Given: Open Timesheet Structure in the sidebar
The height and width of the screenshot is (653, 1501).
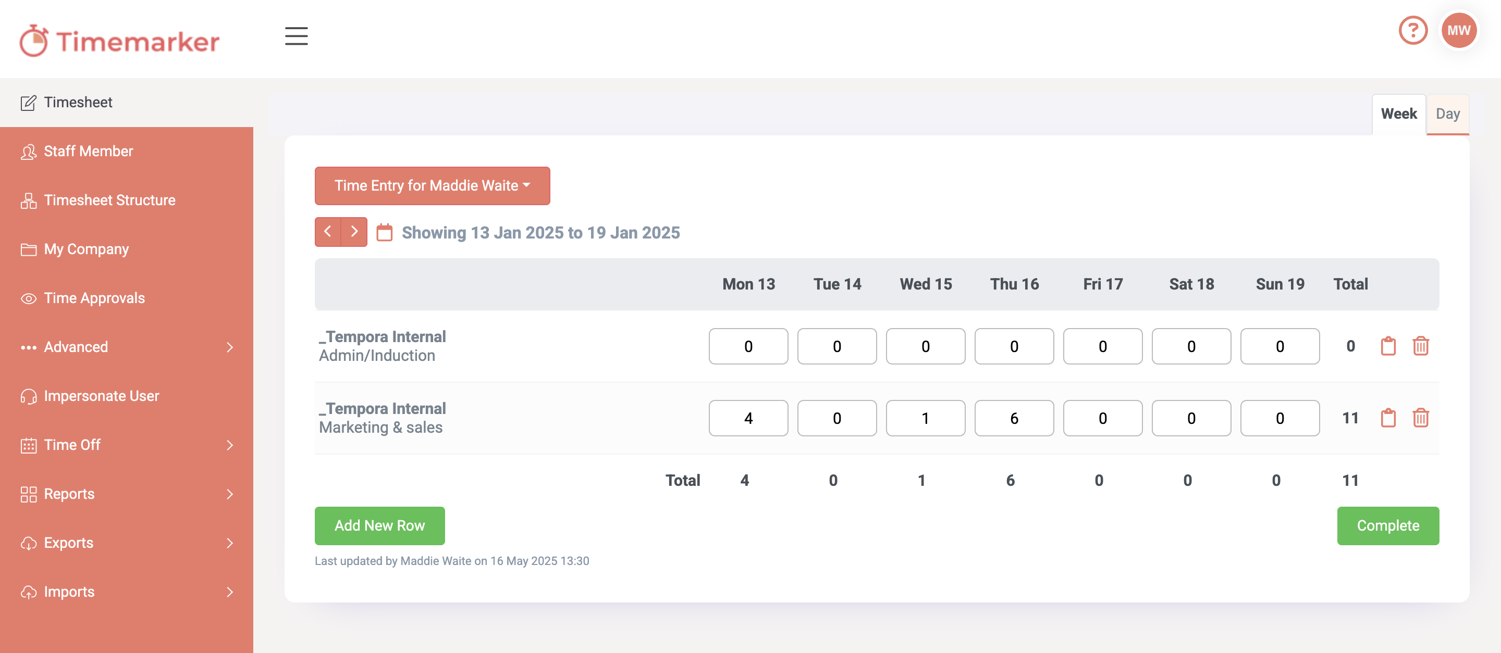Looking at the screenshot, I should (x=127, y=200).
